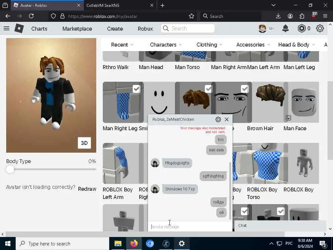Select the Smile face thumbnail
This screenshot has width=333, height=250.
(159, 102)
